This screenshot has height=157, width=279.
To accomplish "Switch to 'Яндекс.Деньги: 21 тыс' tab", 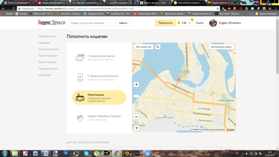I will 223,3.
